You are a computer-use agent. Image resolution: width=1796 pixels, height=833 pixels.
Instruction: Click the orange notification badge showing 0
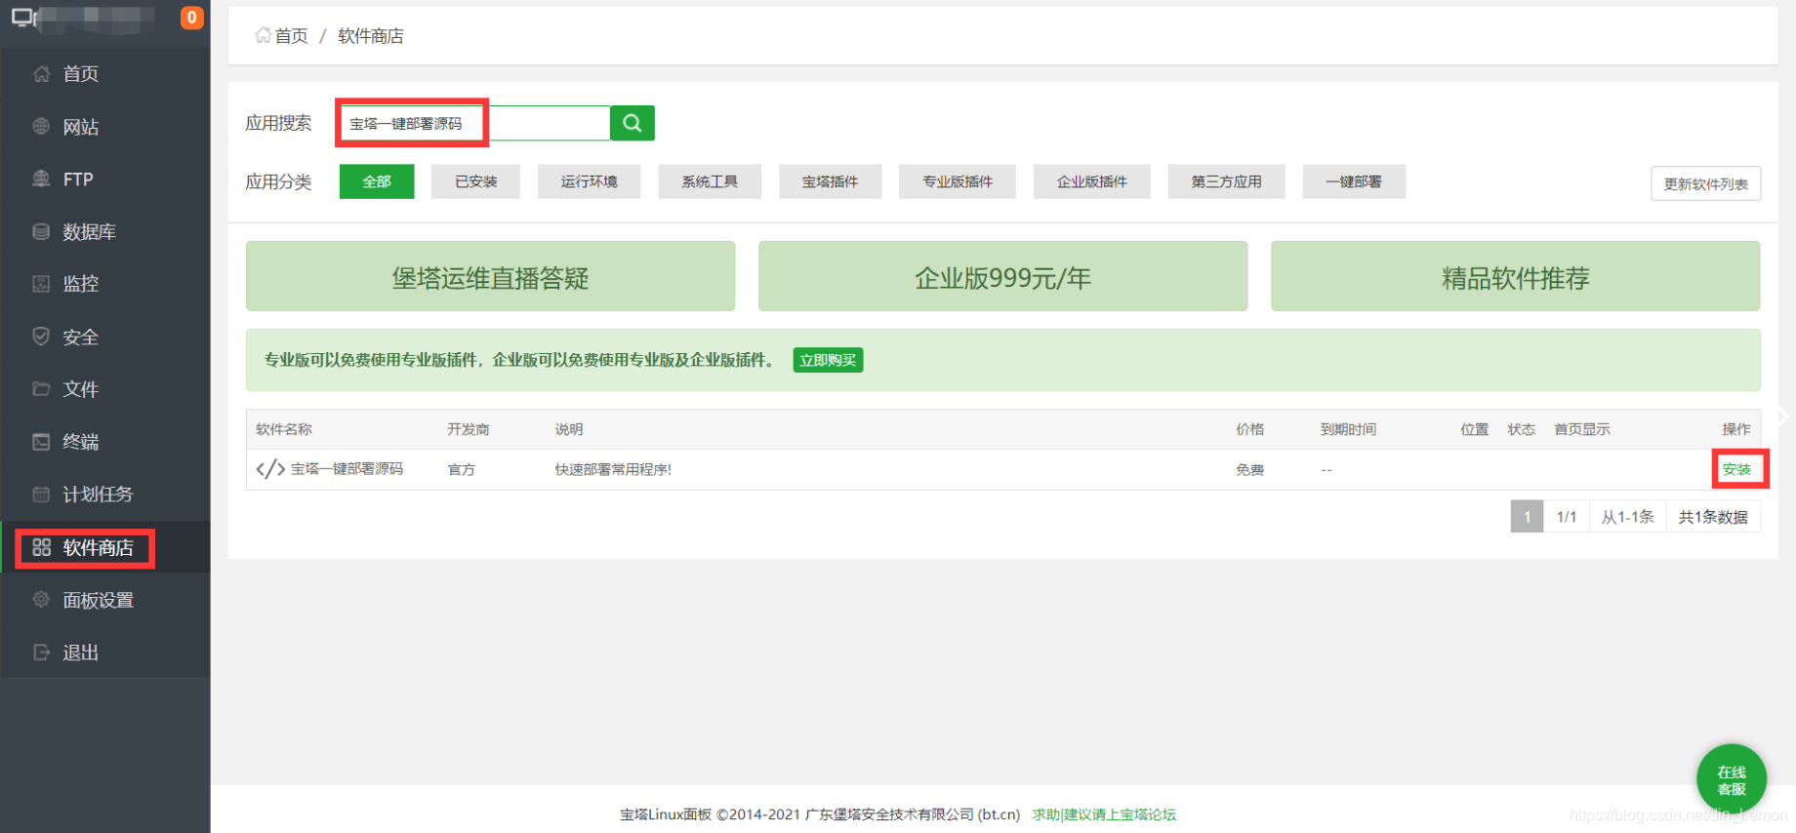point(192,18)
